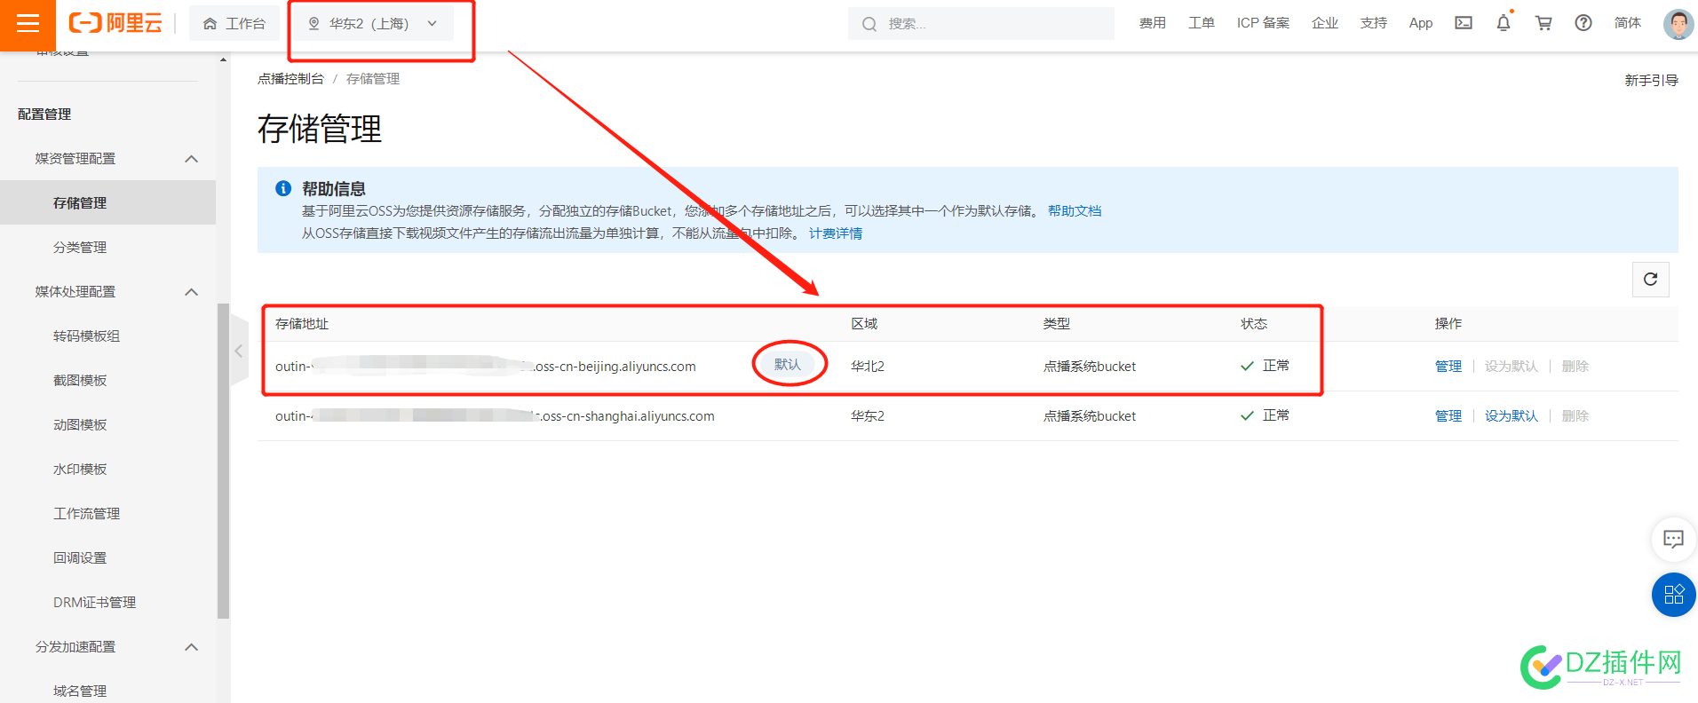Viewport: 1698px width, 703px height.
Task: Click 设为默认 in the beijing bucket row
Action: click(1512, 366)
